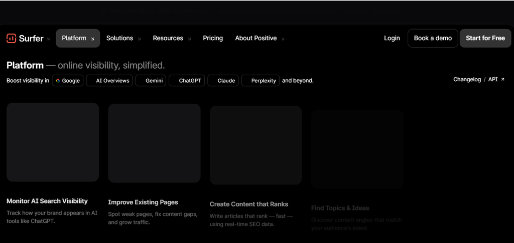The width and height of the screenshot is (514, 243).
Task: Click 'Spot weak pages, fix content gaps' text
Action: 153,214
